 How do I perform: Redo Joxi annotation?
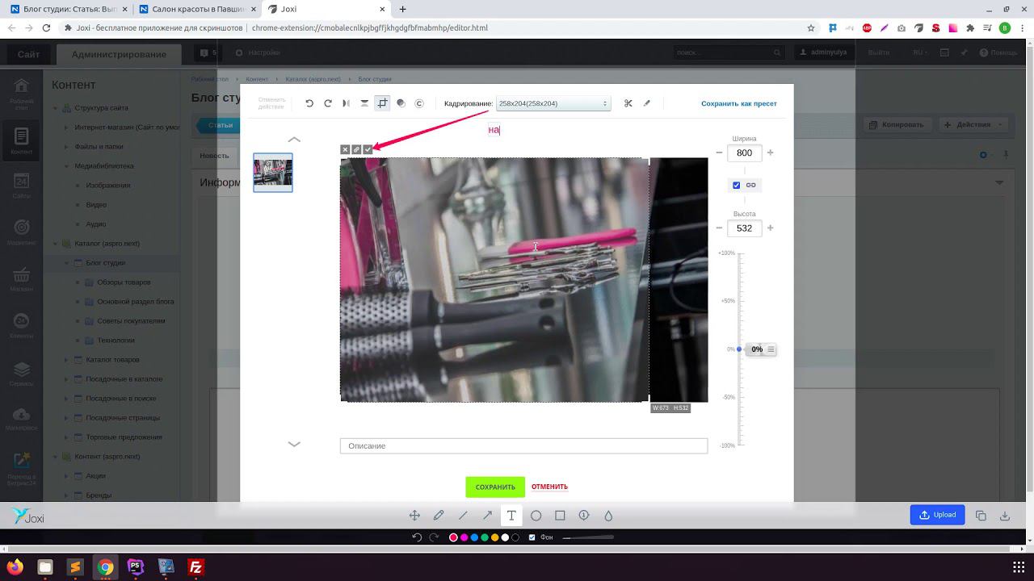434,537
